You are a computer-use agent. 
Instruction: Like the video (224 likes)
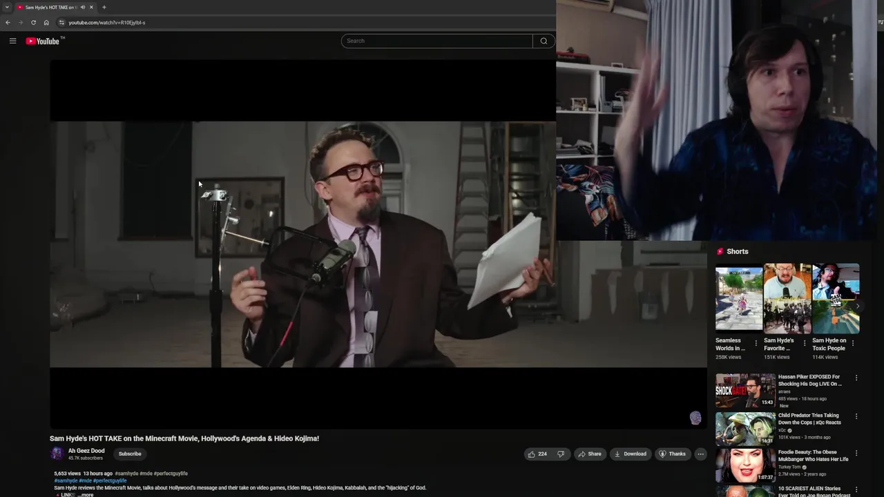point(537,454)
